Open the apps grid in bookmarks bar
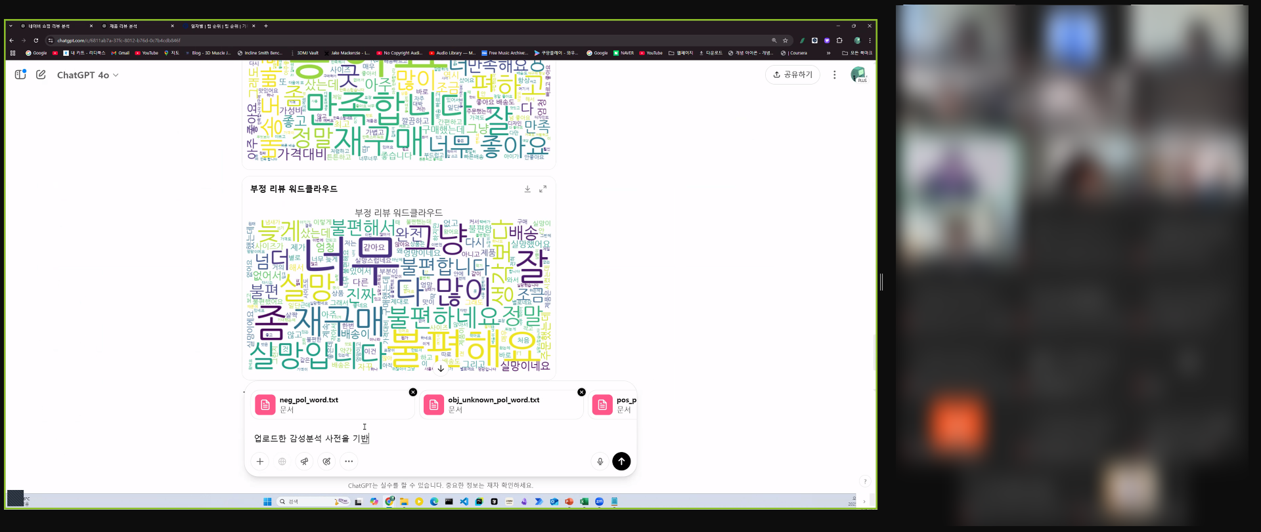Screen dimensions: 1261x532 point(12,53)
